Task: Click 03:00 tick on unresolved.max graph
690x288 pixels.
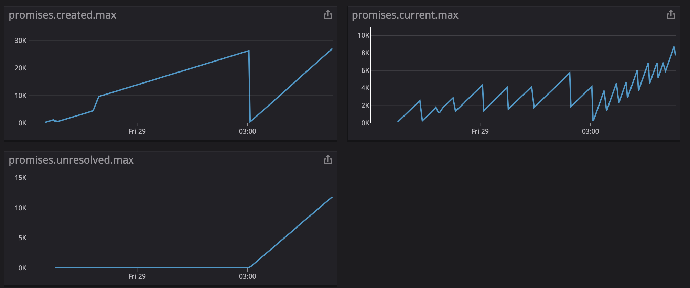Action: click(x=247, y=276)
